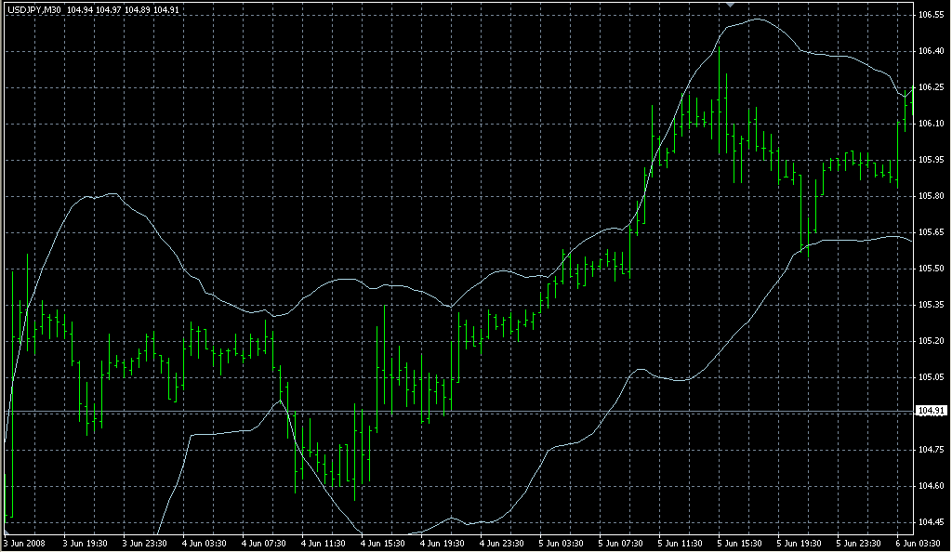Click the chart shift triangle marker at top
Screen dimensions: 952x552
732,5
